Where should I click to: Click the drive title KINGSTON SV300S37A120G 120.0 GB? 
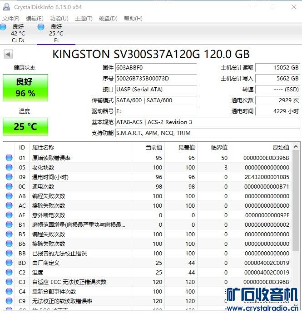[151, 54]
